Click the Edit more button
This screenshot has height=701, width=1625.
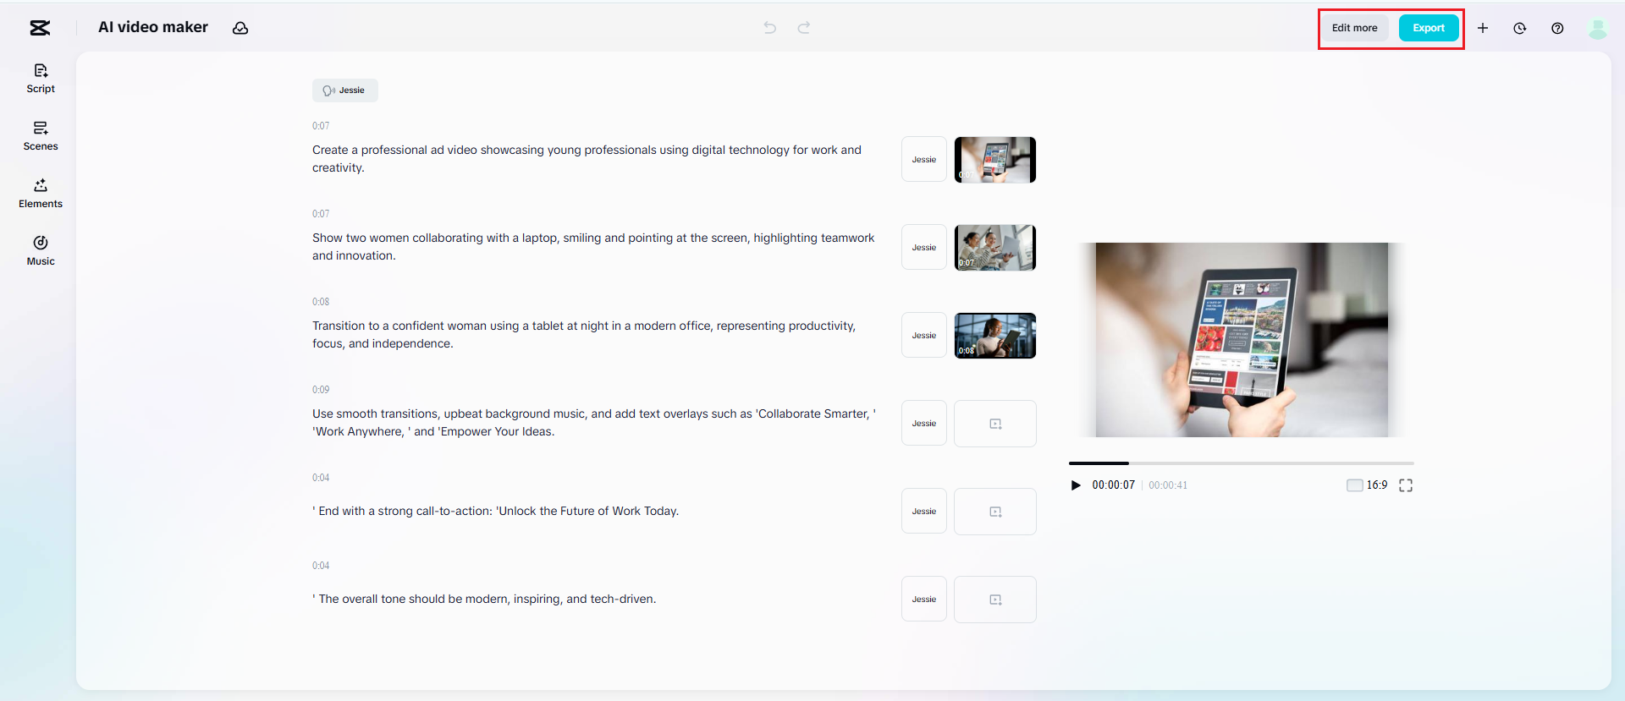1354,28
